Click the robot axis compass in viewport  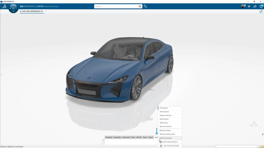pyautogui.click(x=254, y=124)
